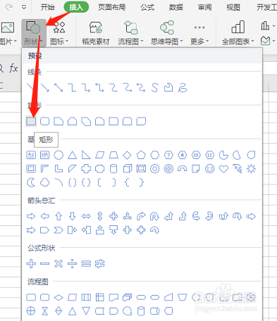Select the right arrow block shape

pyautogui.click(x=31, y=216)
